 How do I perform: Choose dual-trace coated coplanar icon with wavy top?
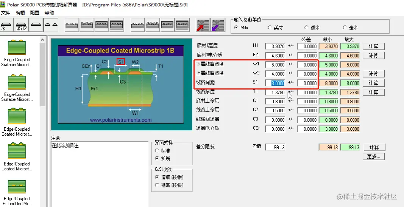[153, 25]
